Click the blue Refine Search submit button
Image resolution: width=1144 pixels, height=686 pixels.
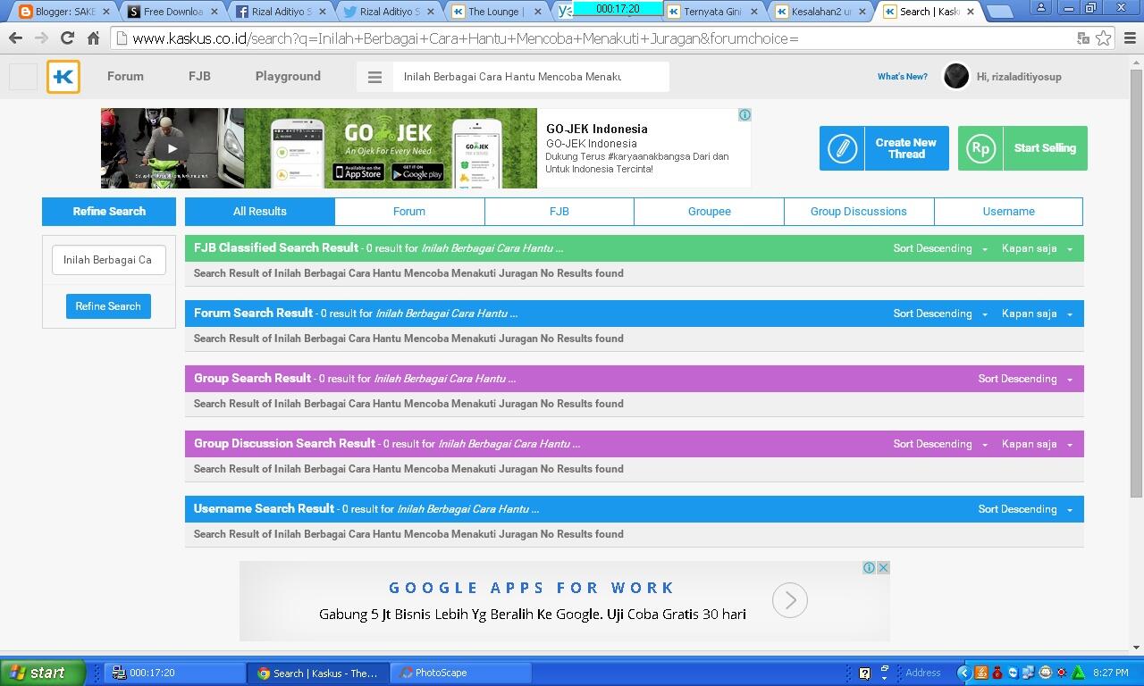coord(108,306)
